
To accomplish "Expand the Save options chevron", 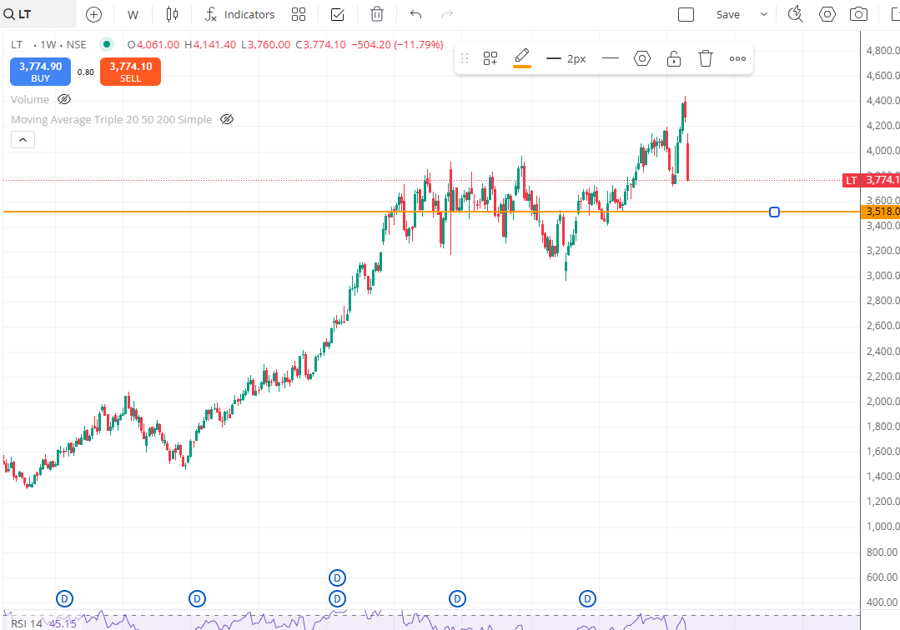I will (x=764, y=14).
